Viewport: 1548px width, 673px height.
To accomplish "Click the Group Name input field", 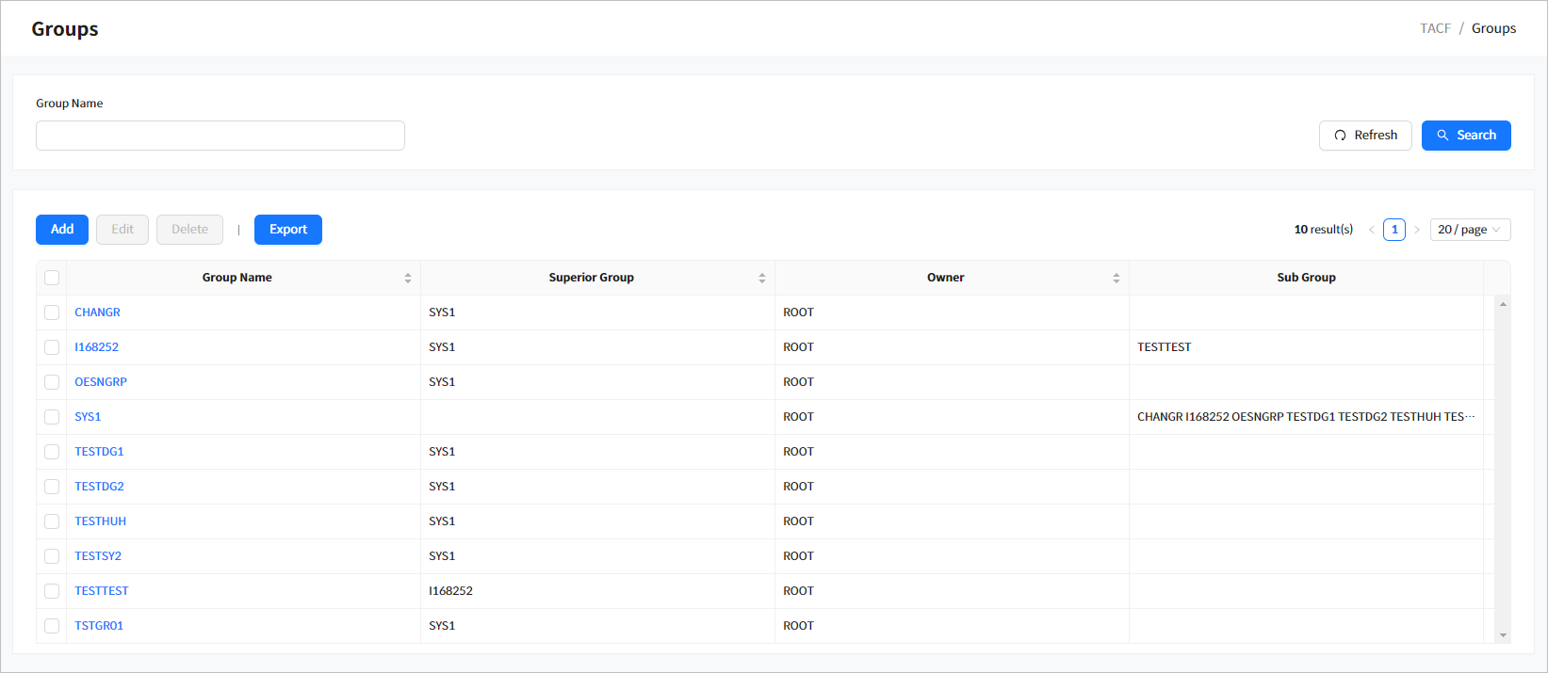I will click(x=220, y=136).
